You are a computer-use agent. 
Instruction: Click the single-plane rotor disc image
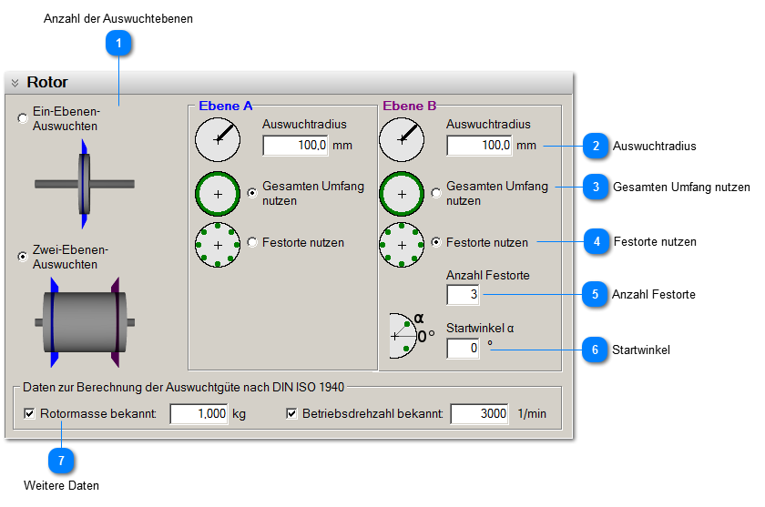tap(84, 183)
